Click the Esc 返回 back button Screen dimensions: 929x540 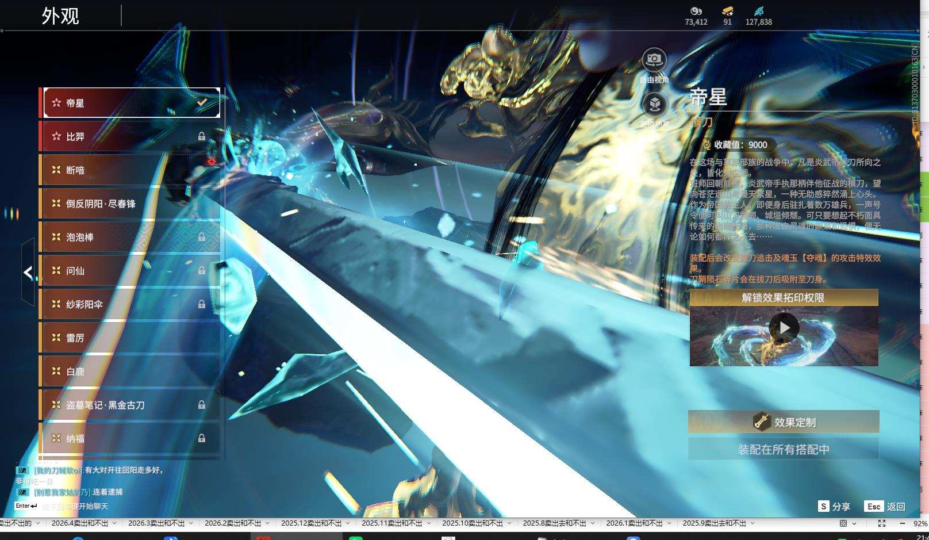(885, 506)
